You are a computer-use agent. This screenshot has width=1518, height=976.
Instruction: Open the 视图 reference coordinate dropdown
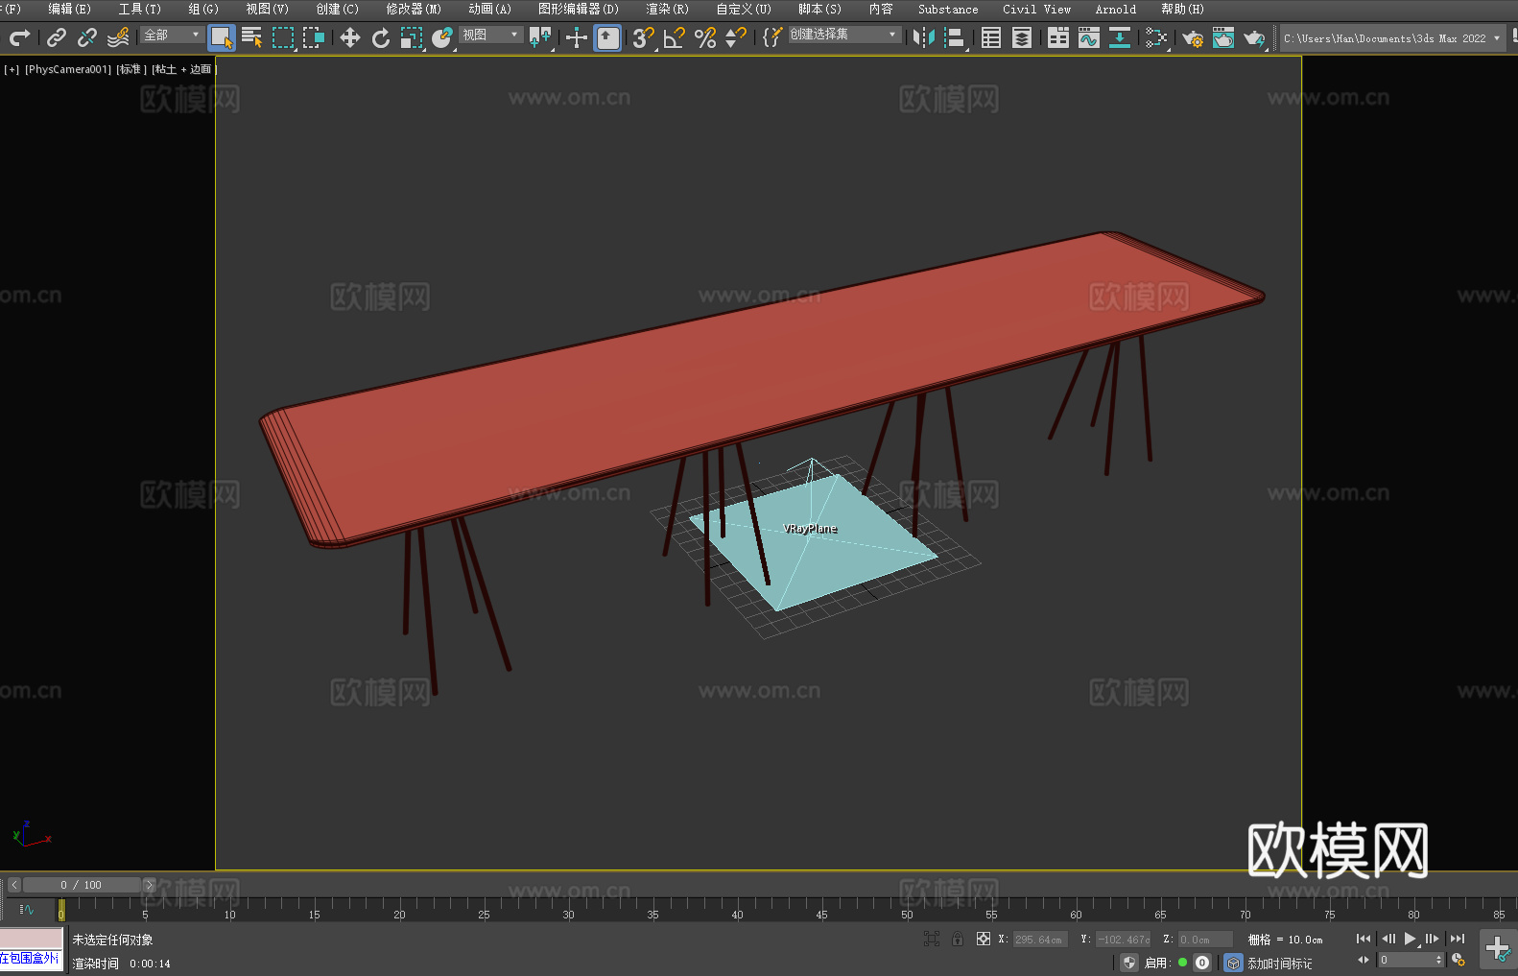491,35
